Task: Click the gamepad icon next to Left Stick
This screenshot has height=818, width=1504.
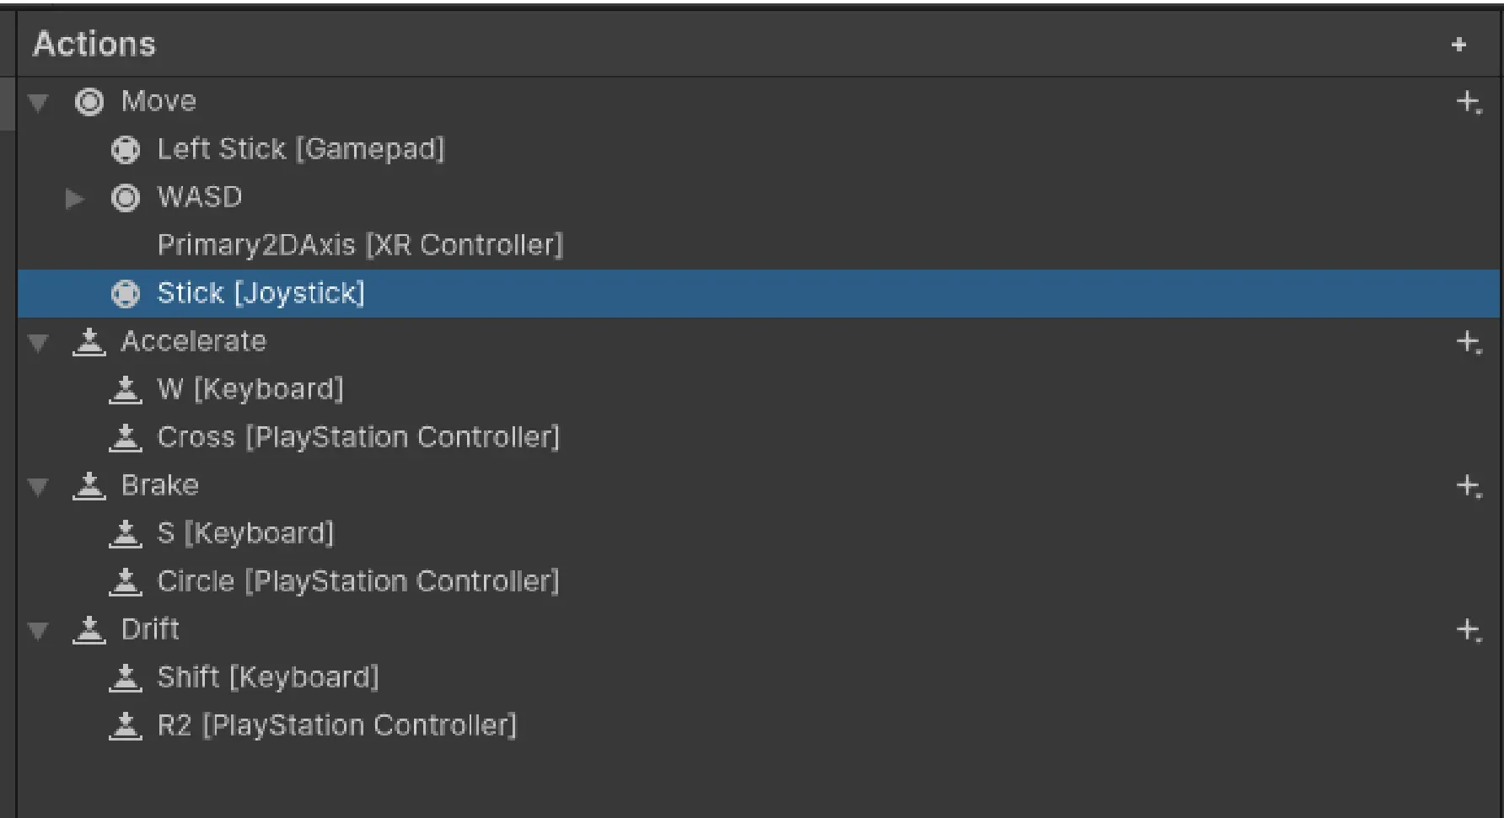Action: tap(126, 149)
